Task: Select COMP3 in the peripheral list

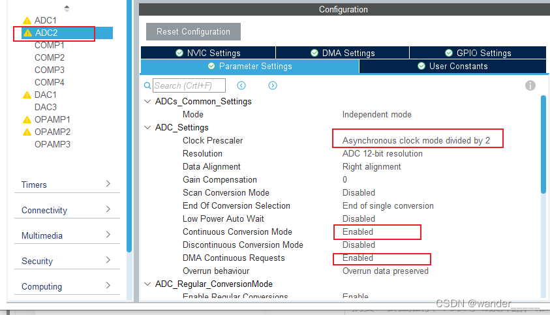Action: [x=50, y=70]
